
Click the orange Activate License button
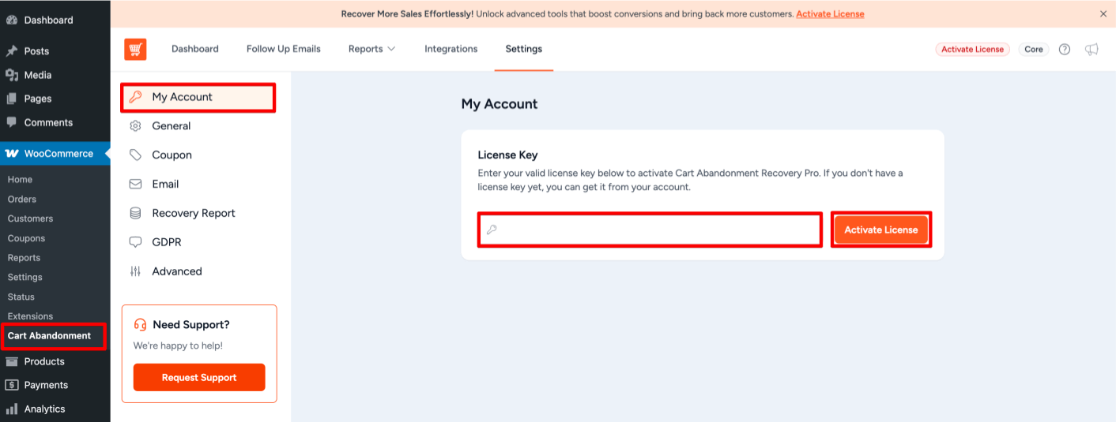880,230
